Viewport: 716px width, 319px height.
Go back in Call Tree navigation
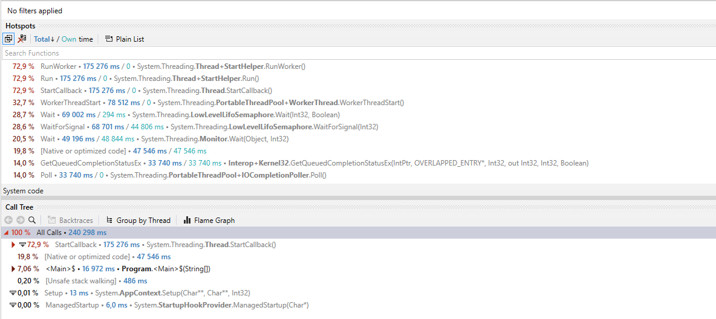pos(8,220)
